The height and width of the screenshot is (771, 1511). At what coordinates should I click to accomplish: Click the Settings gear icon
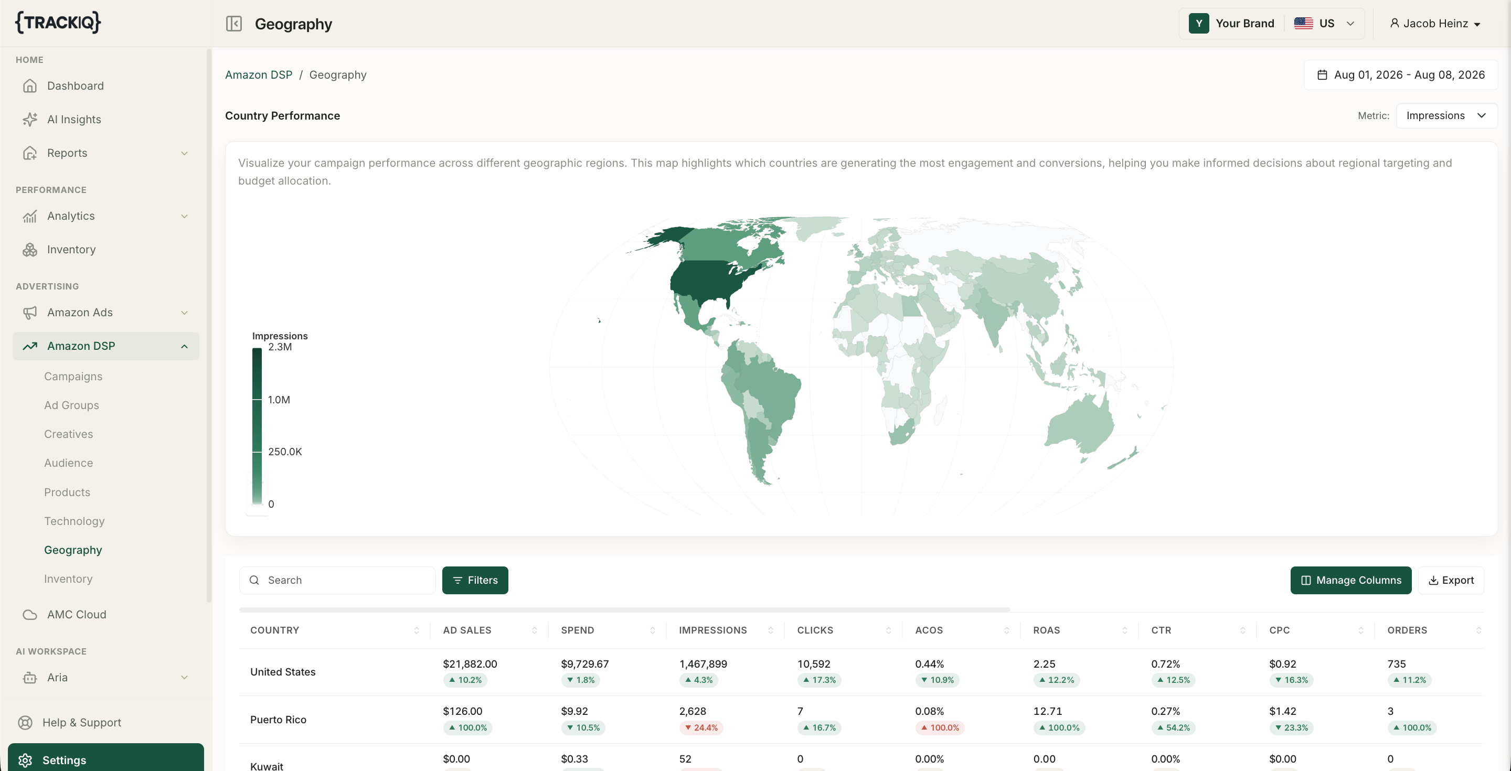coord(25,760)
